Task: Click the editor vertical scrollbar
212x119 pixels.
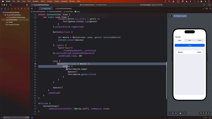Action: (166, 80)
